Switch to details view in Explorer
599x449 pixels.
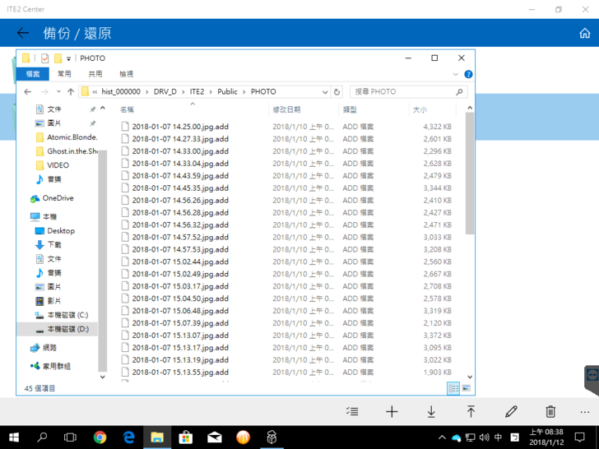453,388
